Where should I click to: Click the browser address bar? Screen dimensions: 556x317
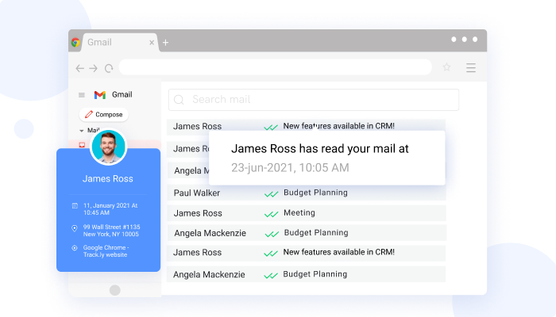275,67
